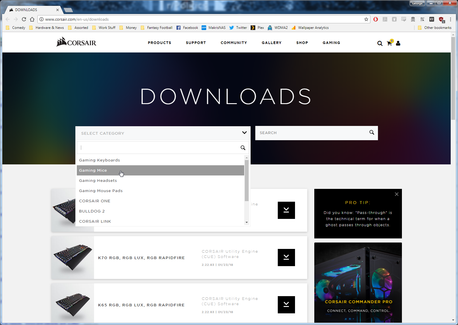Click browser Back arrow

(x=8, y=19)
